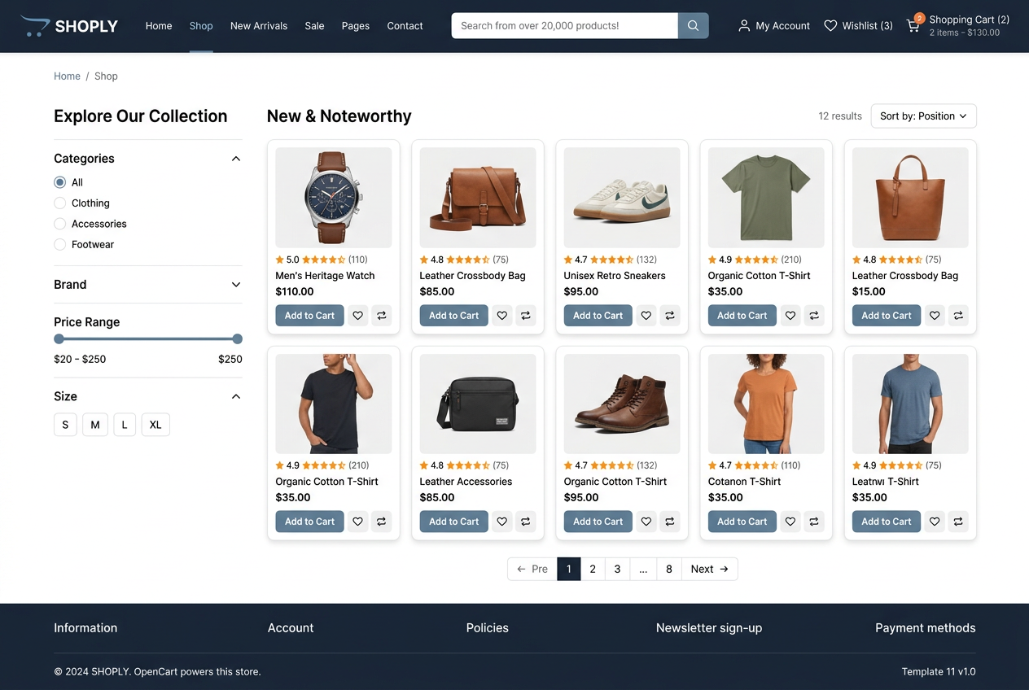This screenshot has width=1029, height=690.
Task: Click compare icon for Leather Accessories
Action: coord(526,522)
